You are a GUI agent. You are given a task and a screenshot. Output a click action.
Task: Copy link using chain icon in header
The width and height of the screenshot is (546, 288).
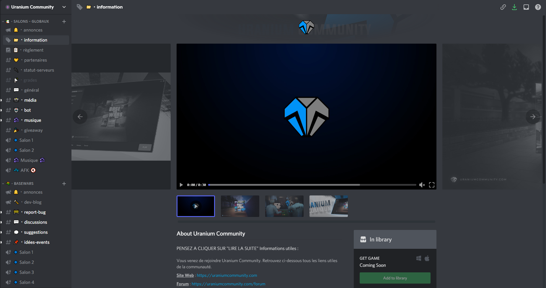(503, 7)
